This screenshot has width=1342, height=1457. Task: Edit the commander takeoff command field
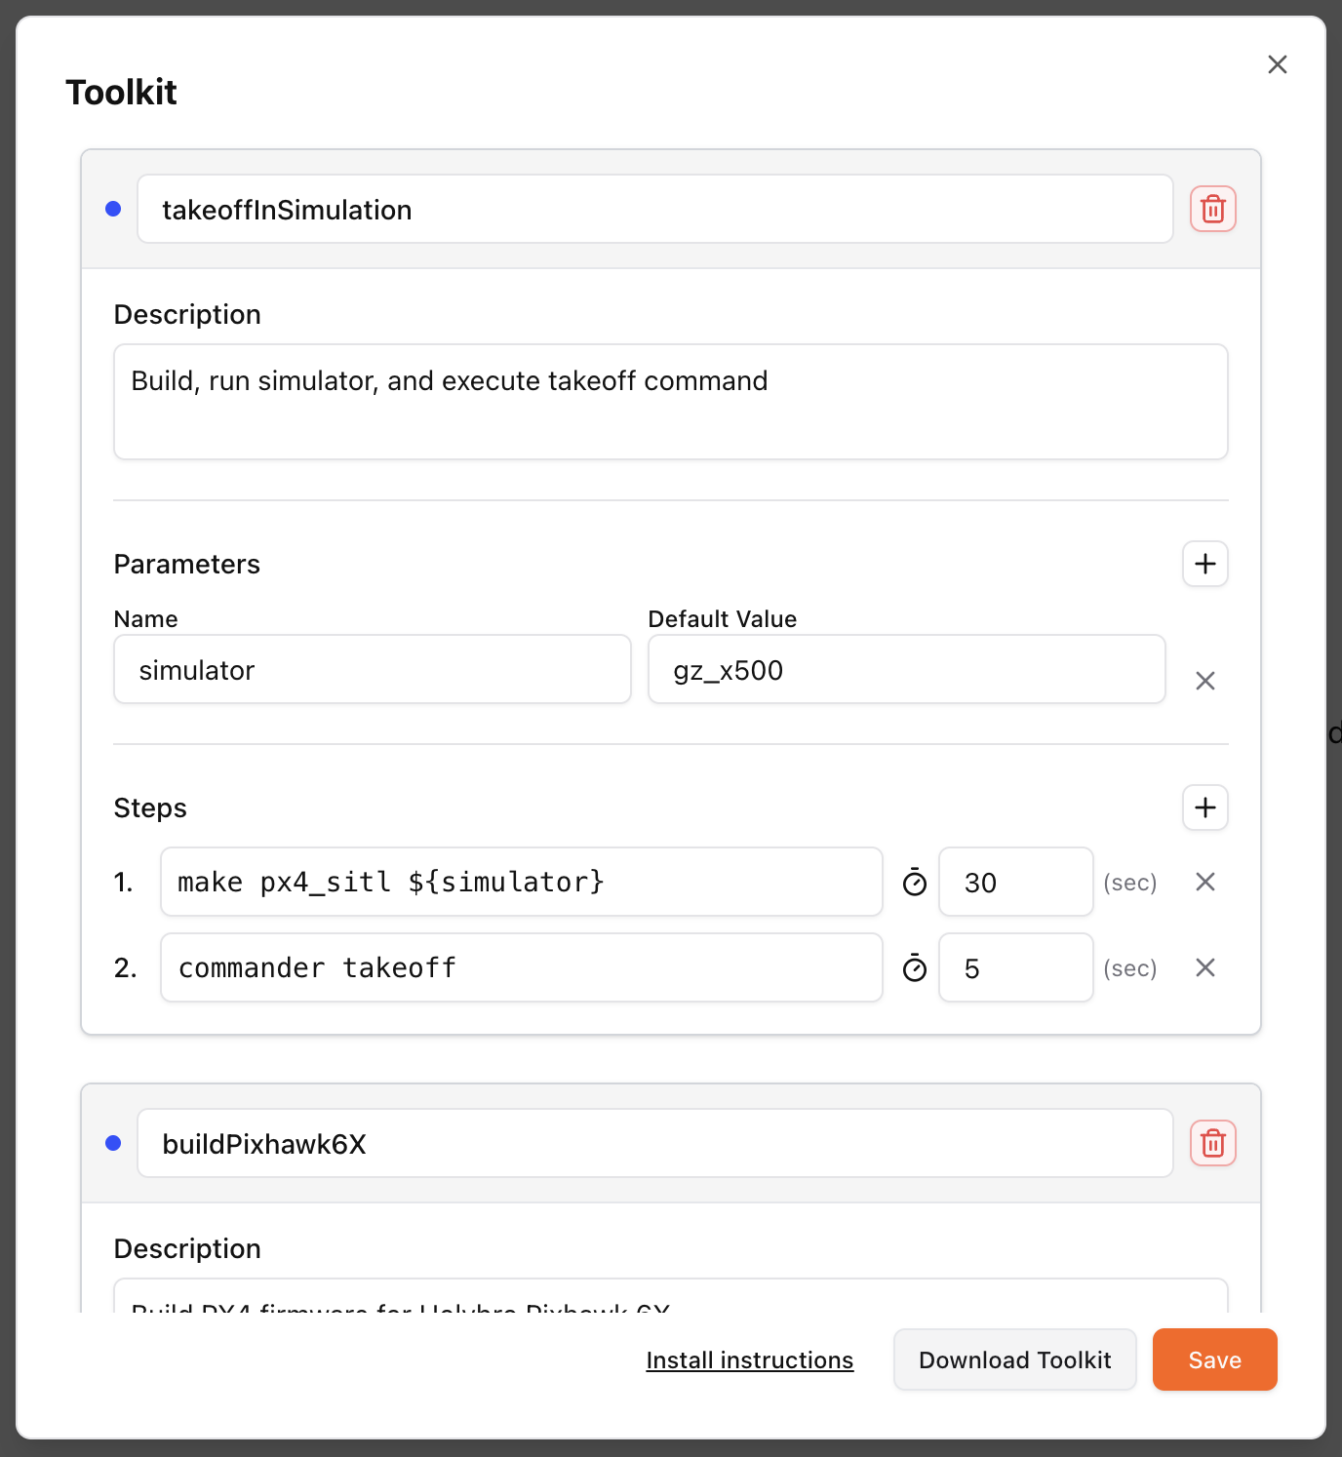click(x=522, y=967)
